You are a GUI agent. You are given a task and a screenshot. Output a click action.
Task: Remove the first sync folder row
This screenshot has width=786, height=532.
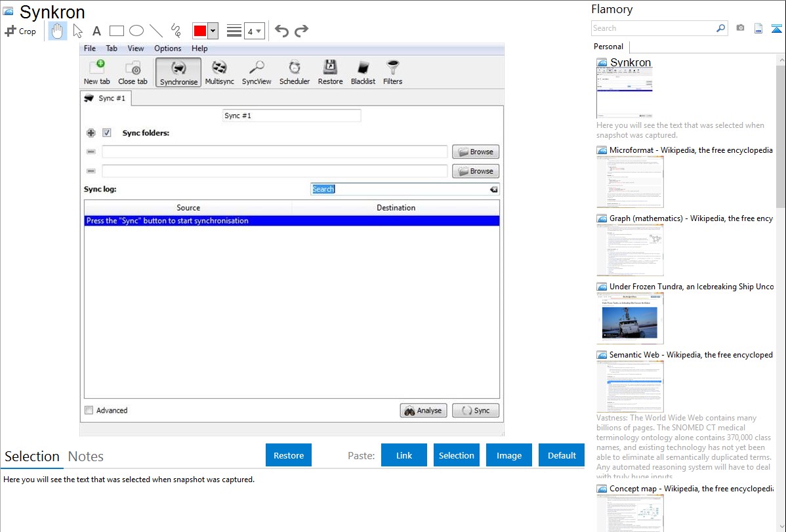(x=91, y=152)
